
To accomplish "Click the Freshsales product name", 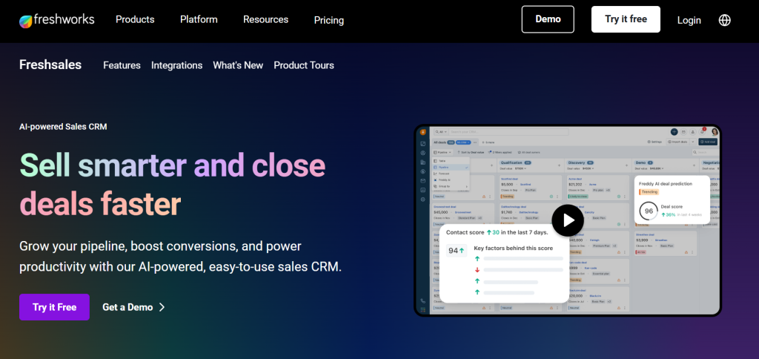I will [50, 65].
